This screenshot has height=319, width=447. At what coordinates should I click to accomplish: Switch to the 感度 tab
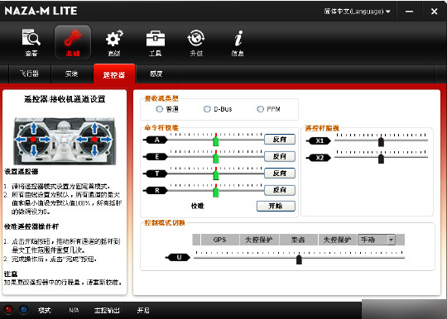(x=156, y=74)
